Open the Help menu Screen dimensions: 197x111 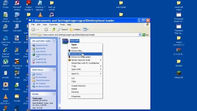[x=69, y=25]
